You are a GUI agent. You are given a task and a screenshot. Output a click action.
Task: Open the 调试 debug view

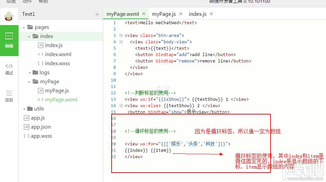click(x=9, y=70)
